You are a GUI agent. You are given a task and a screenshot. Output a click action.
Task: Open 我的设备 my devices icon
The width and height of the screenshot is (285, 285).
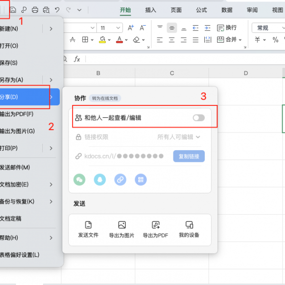pyautogui.click(x=189, y=229)
